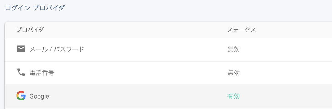The height and width of the screenshot is (109, 332).
Task: Open the 電話番号 provider settings
Action: point(42,73)
